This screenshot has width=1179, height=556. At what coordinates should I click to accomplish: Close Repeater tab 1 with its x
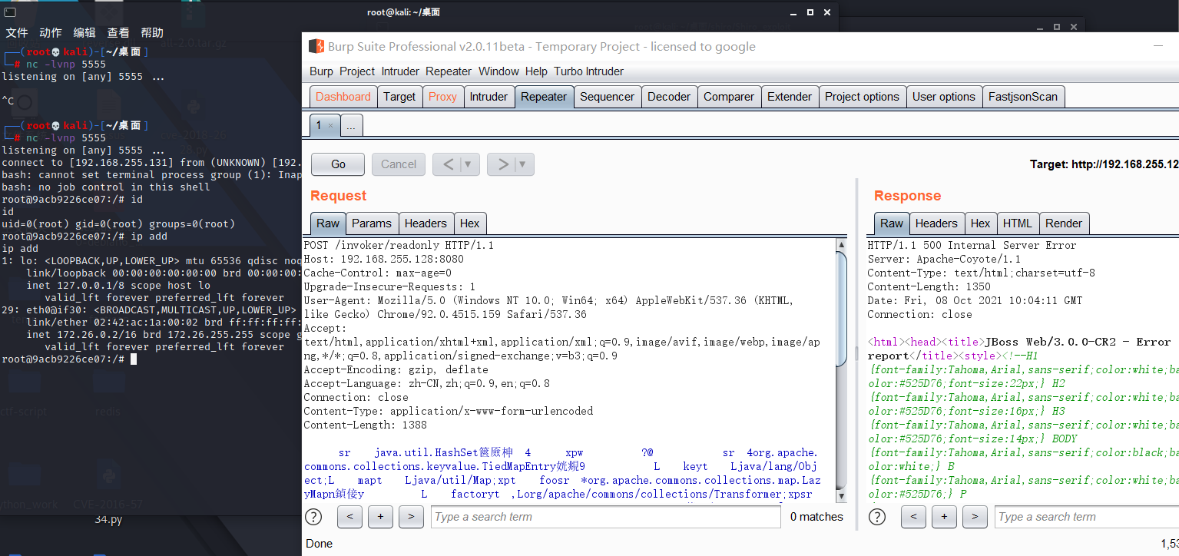click(330, 125)
